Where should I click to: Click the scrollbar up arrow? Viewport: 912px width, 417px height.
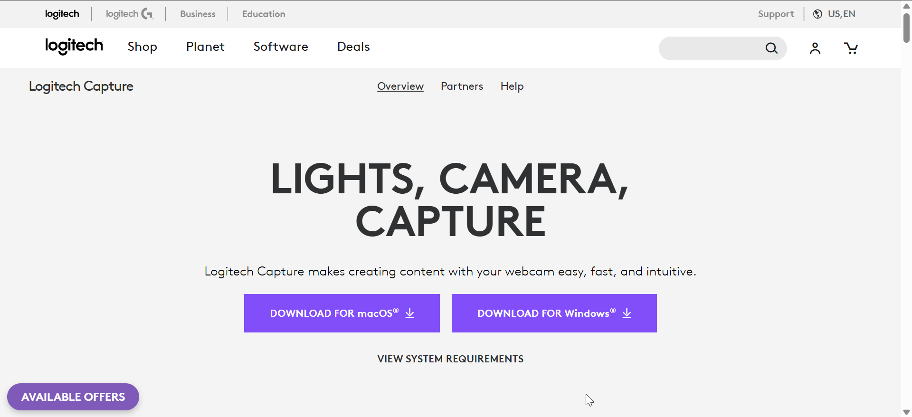click(x=906, y=6)
